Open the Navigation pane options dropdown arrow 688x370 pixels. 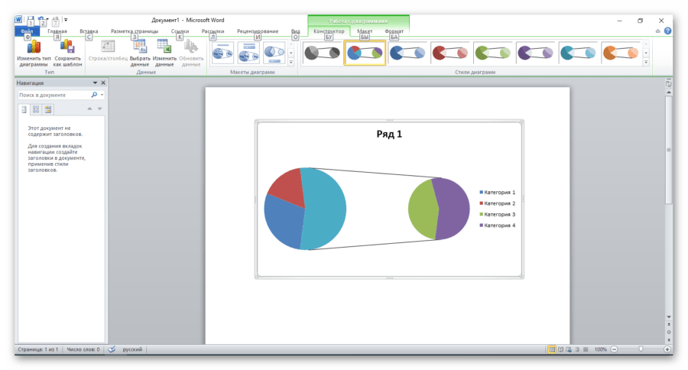pyautogui.click(x=95, y=83)
